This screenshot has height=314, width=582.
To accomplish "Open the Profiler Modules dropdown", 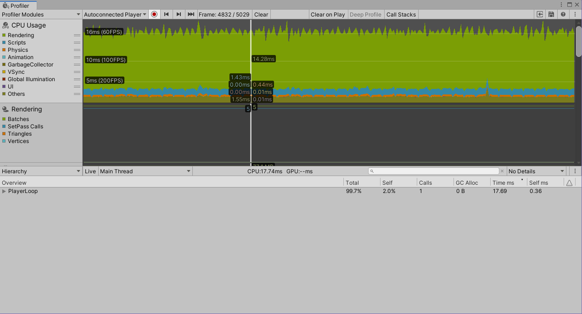I will 41,14.
